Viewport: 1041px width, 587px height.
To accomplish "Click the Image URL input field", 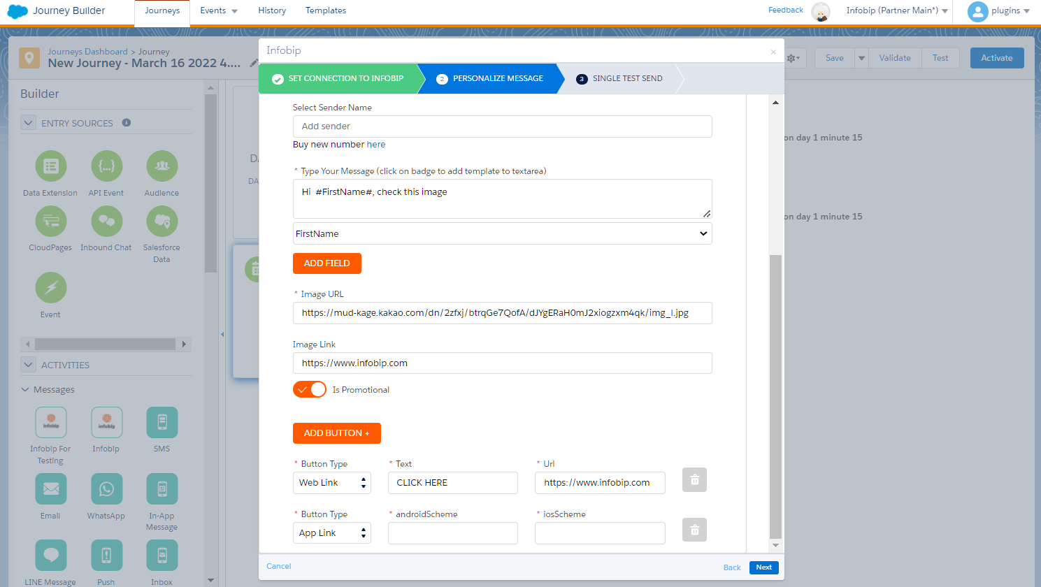I will [502, 313].
